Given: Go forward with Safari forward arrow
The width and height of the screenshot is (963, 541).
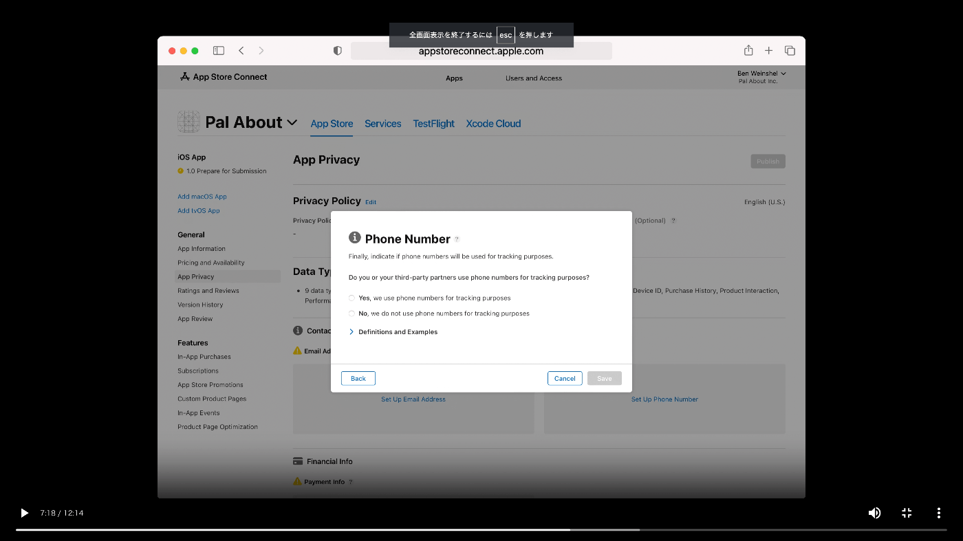Looking at the screenshot, I should click(261, 51).
